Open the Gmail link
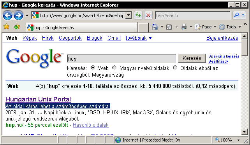250x145 pixels. pyautogui.click(x=114, y=38)
